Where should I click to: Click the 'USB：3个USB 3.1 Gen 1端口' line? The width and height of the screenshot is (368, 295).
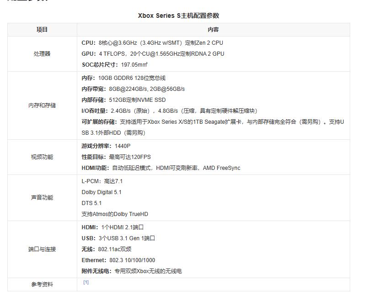point(118,238)
